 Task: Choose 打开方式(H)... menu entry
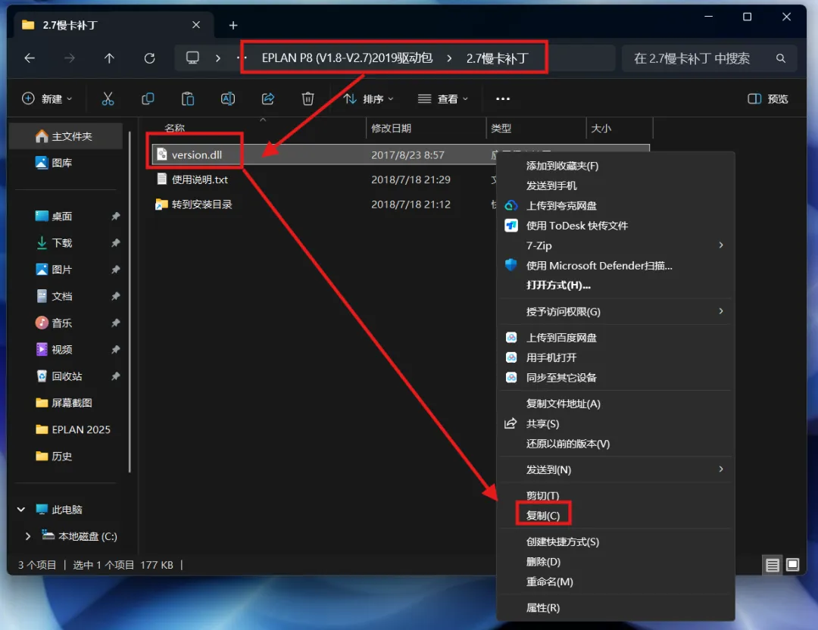pos(558,285)
